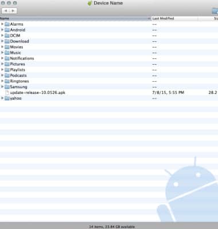218x229 pixels.
Task: Select the Ringtones folder name
Action: click(20, 81)
